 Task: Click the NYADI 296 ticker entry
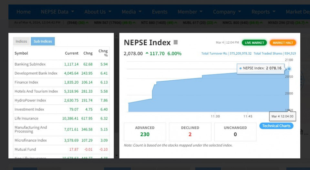click(288, 23)
